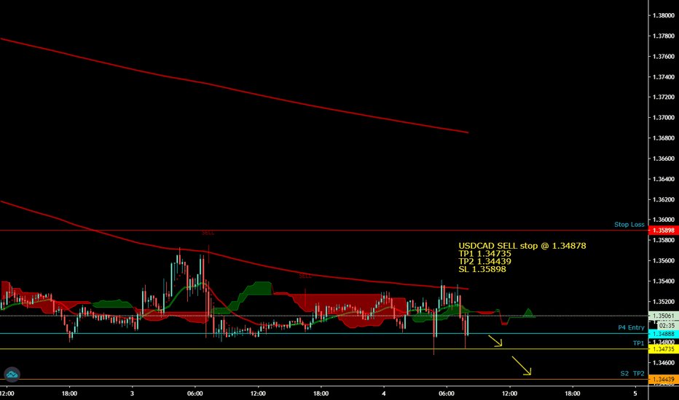Click the 1.37000 price scale label

tap(664, 118)
